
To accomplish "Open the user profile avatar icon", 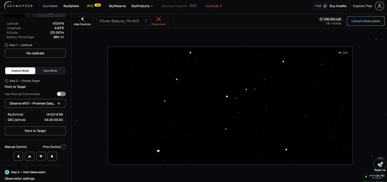I will (x=380, y=6).
